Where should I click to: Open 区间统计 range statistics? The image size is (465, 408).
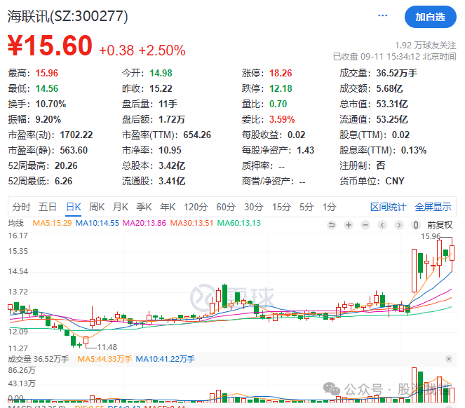coord(388,207)
